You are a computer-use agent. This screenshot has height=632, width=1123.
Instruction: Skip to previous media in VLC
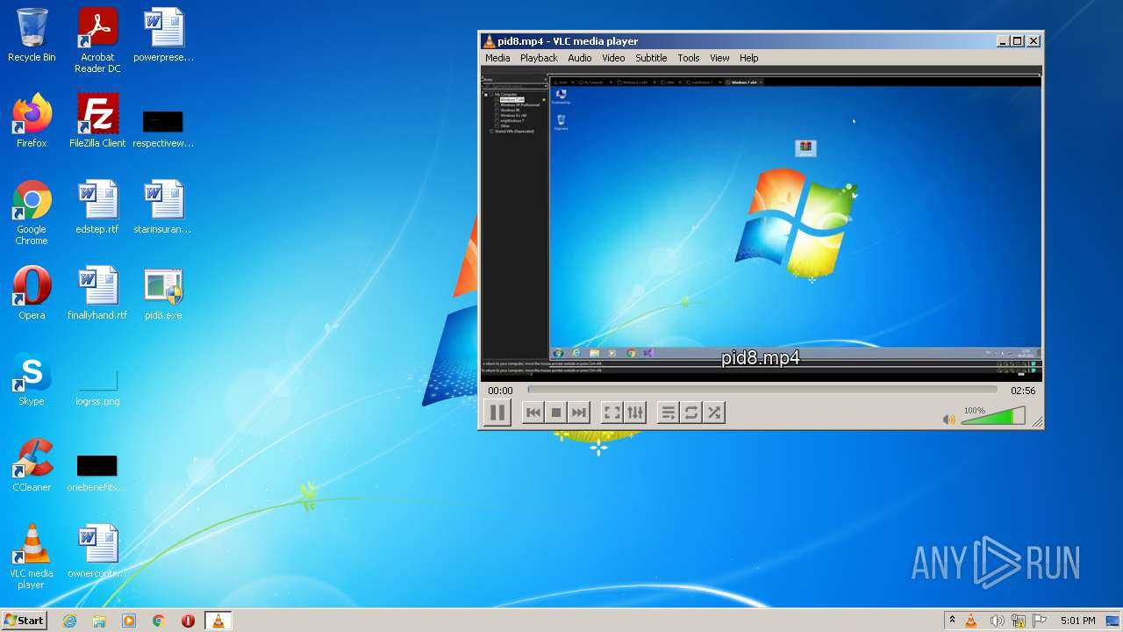(x=533, y=413)
